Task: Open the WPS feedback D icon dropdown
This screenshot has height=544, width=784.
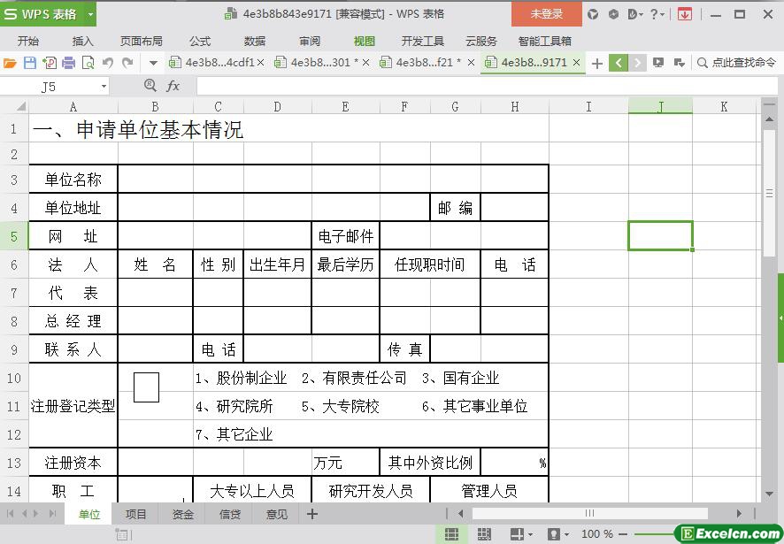Action: (635, 14)
